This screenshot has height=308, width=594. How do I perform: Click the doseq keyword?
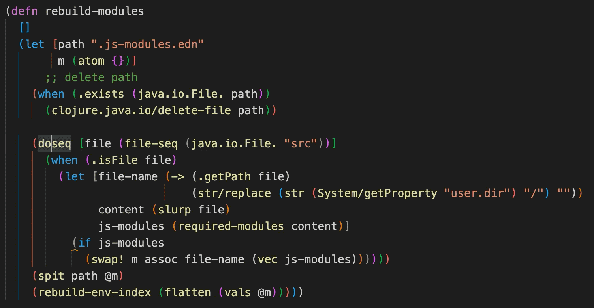coord(55,143)
